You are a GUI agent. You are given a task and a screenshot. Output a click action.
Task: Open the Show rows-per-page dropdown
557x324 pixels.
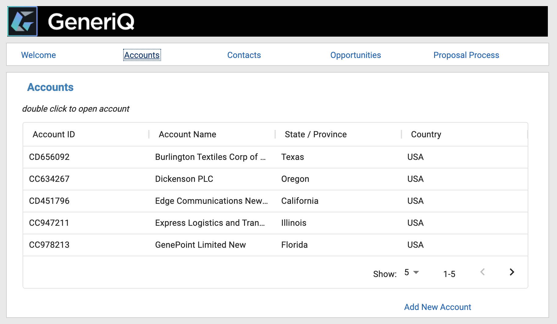tap(412, 272)
